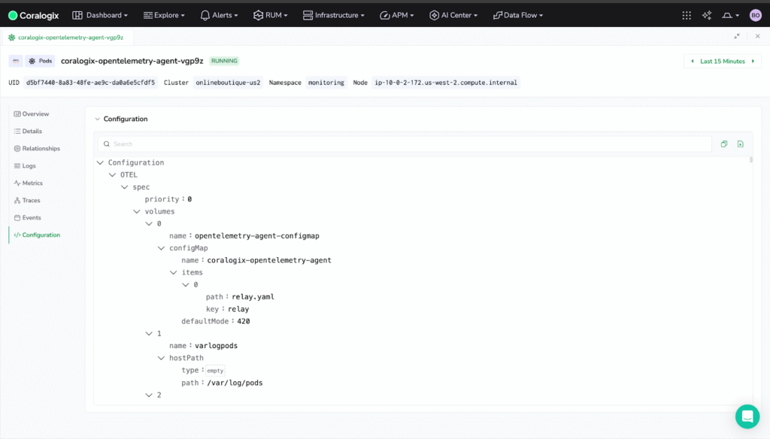Select the Configuration sidebar item
The width and height of the screenshot is (770, 439).
coord(37,235)
